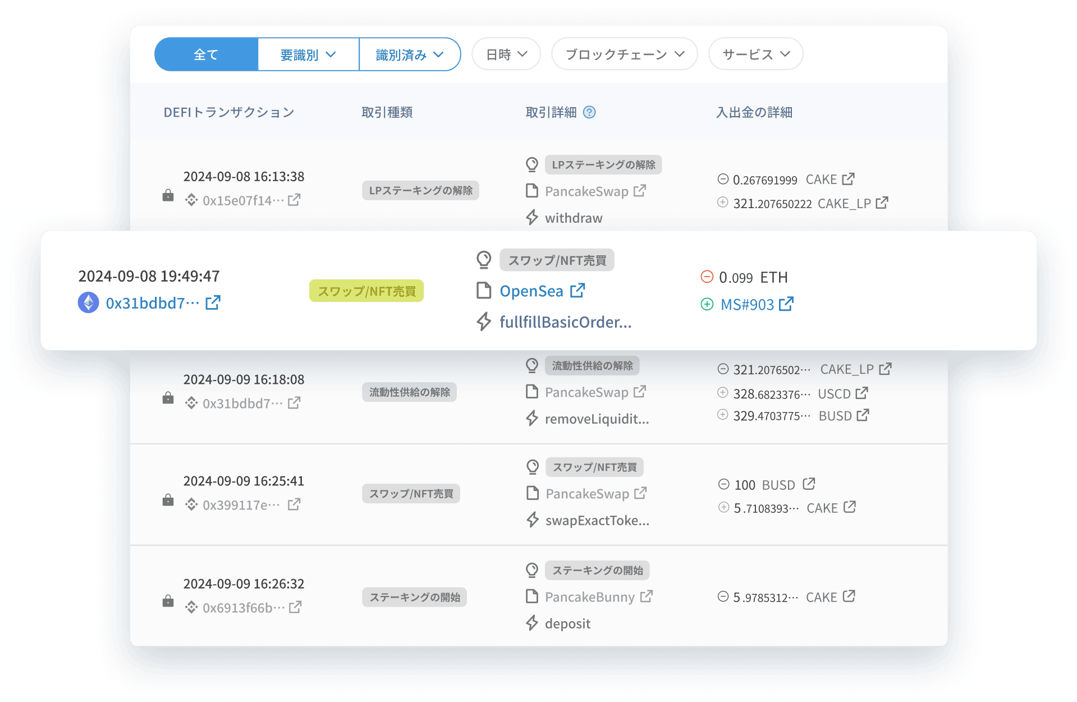
Task: Click the timestamp 2024-09-08 19:49:47
Action: (149, 276)
